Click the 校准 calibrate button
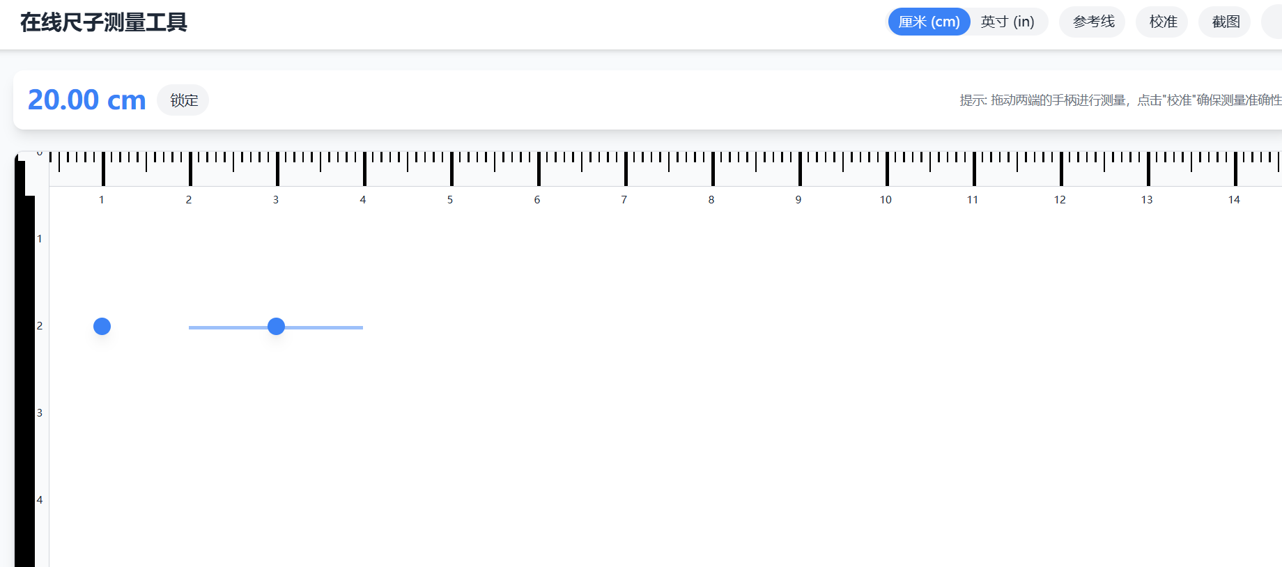Viewport: 1282px width, 567px height. (x=1162, y=22)
